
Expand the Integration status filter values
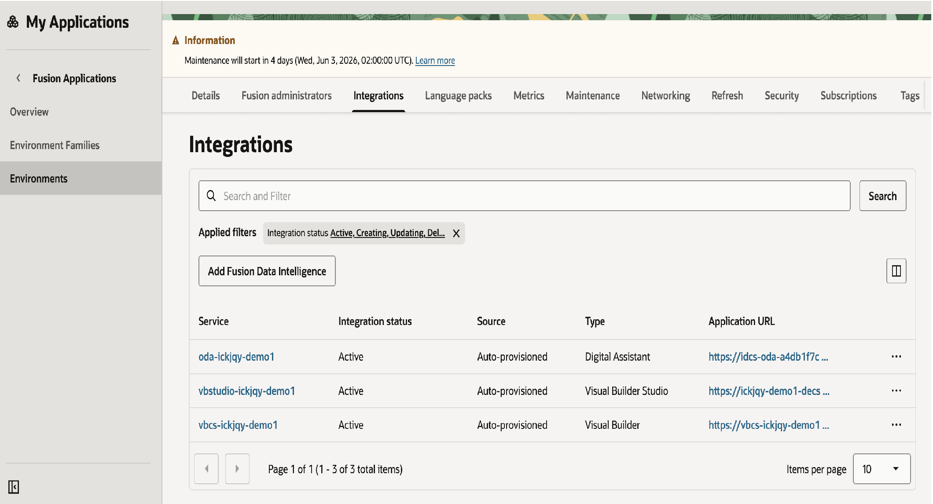387,233
